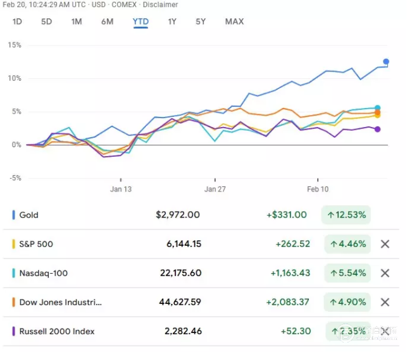Click the 15% y-axis label
The height and width of the screenshot is (352, 407).
(15, 45)
